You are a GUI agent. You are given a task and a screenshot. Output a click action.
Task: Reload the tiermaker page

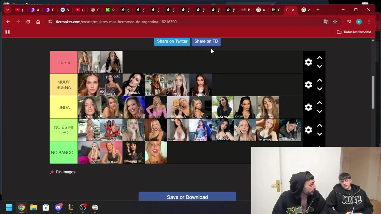(28, 22)
